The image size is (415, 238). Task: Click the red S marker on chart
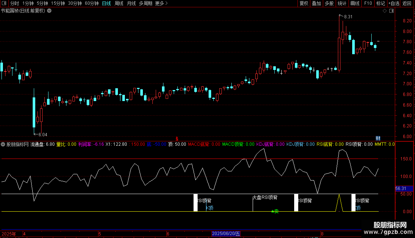point(177,139)
